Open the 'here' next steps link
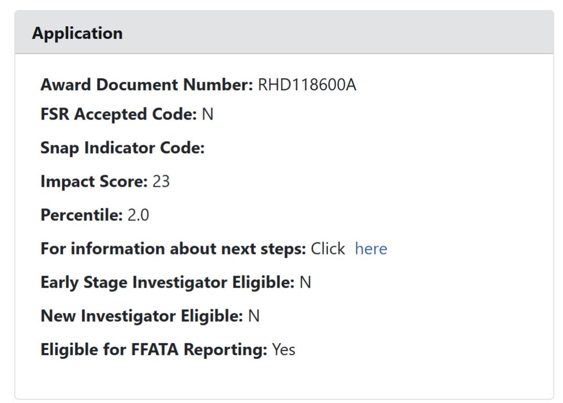The height and width of the screenshot is (403, 563). click(x=371, y=249)
